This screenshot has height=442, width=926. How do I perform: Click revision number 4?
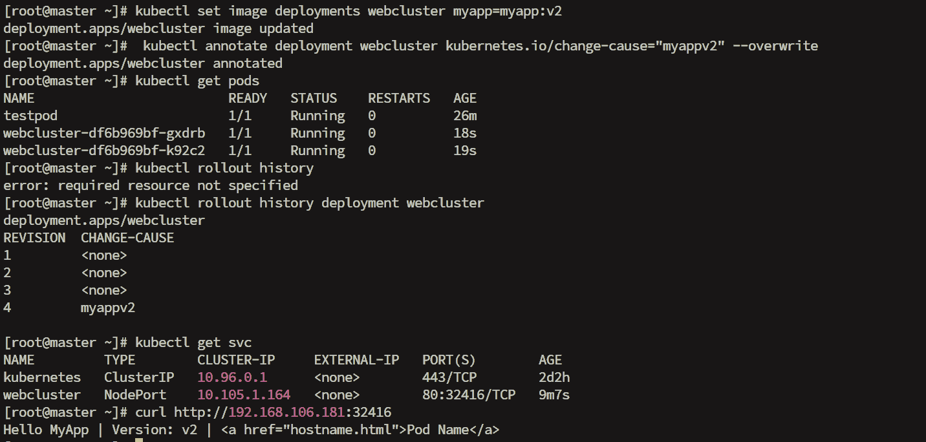[x=7, y=308]
